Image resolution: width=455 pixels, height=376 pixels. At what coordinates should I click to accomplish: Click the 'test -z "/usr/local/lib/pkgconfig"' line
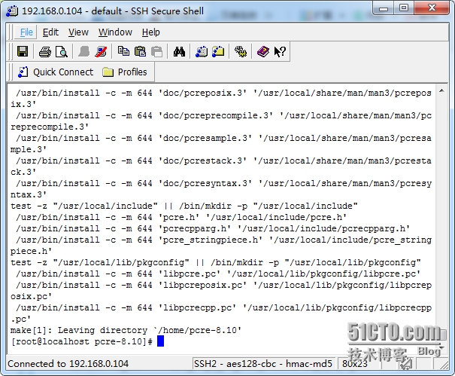pos(216,262)
